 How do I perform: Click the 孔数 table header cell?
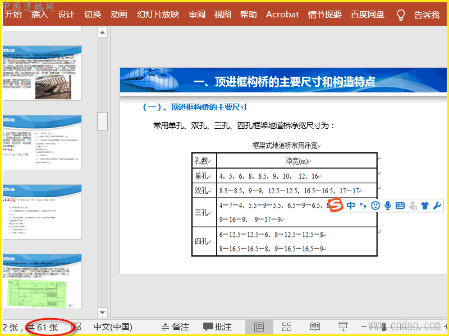(x=204, y=161)
